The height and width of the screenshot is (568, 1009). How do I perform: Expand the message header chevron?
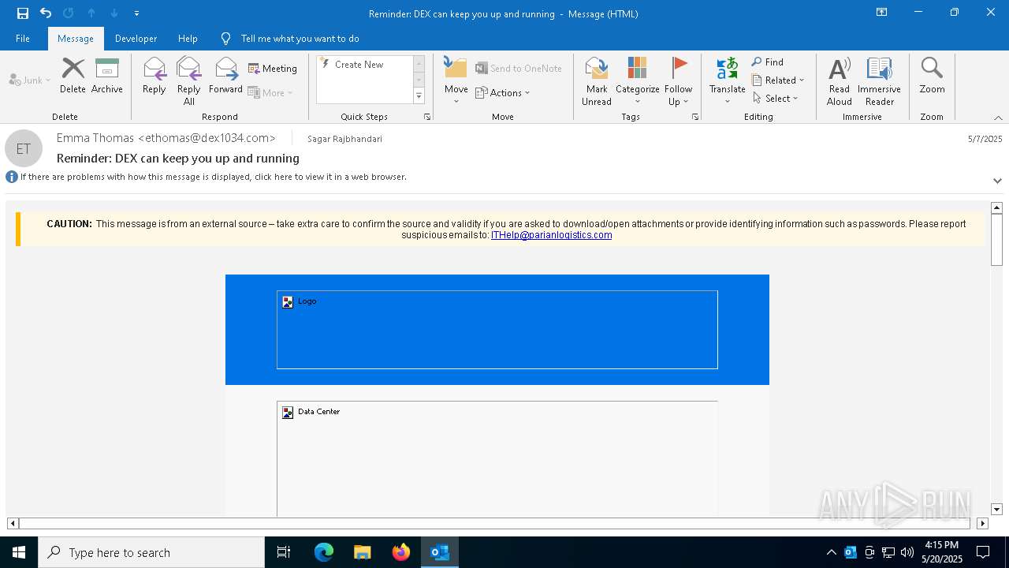(x=997, y=181)
